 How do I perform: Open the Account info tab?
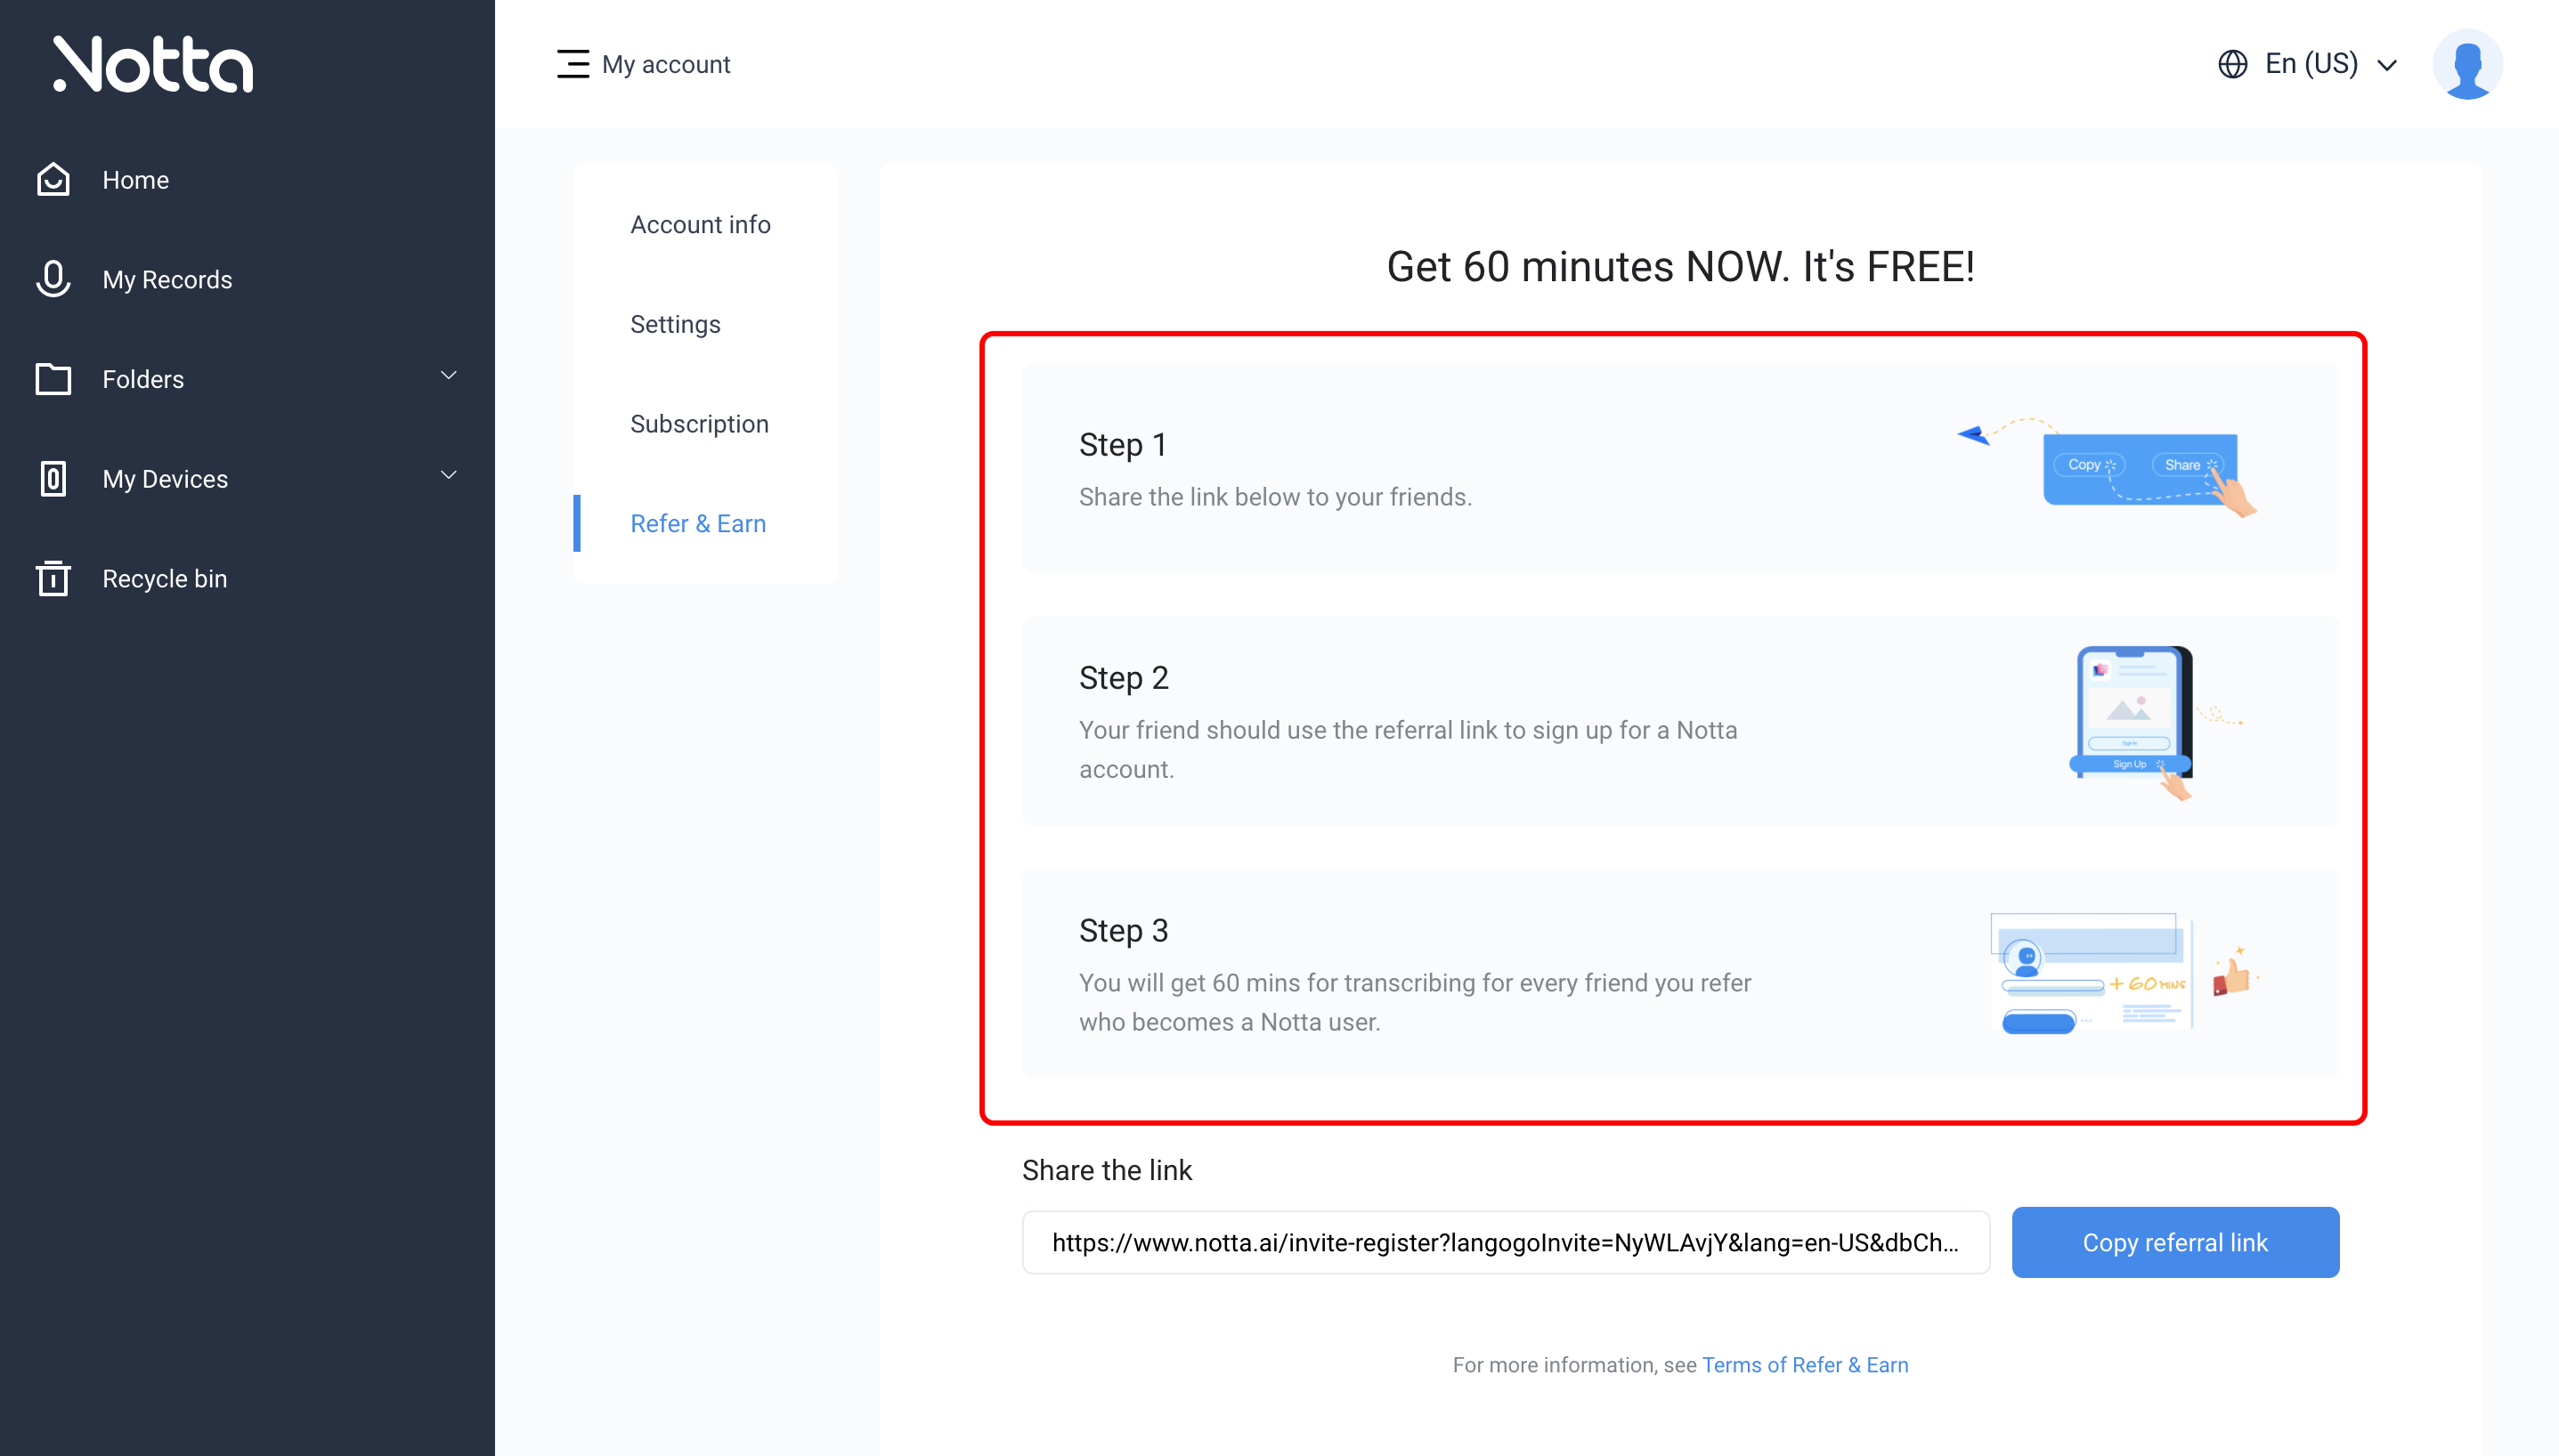(700, 224)
